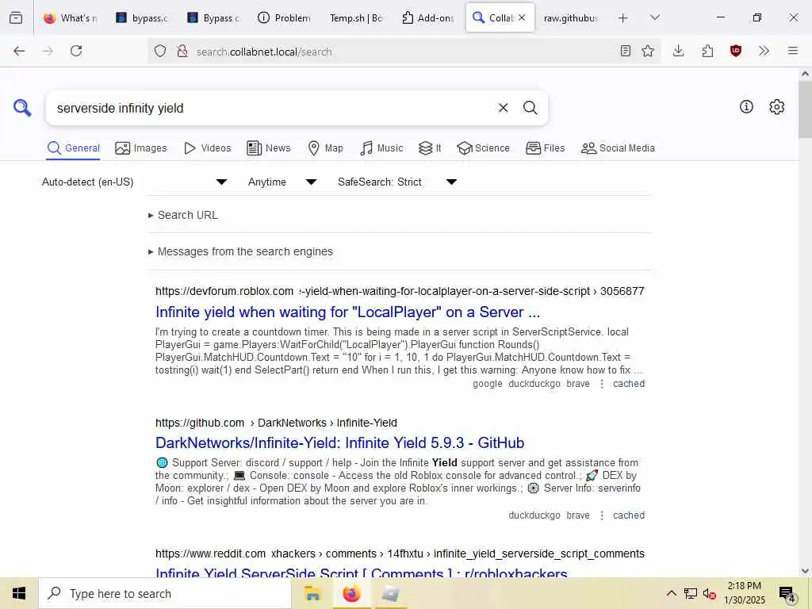Clear the search query with the X icon
812x609 pixels.
pyautogui.click(x=503, y=108)
